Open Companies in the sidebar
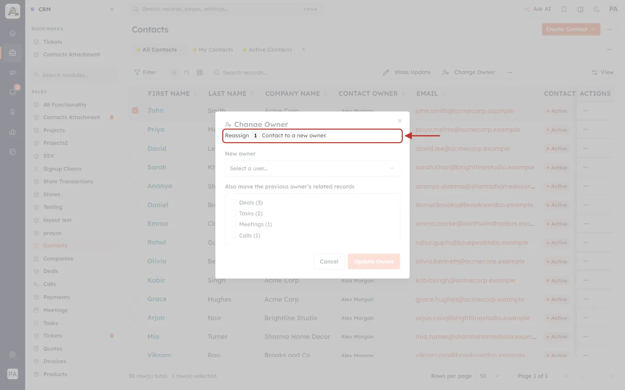 pos(58,259)
